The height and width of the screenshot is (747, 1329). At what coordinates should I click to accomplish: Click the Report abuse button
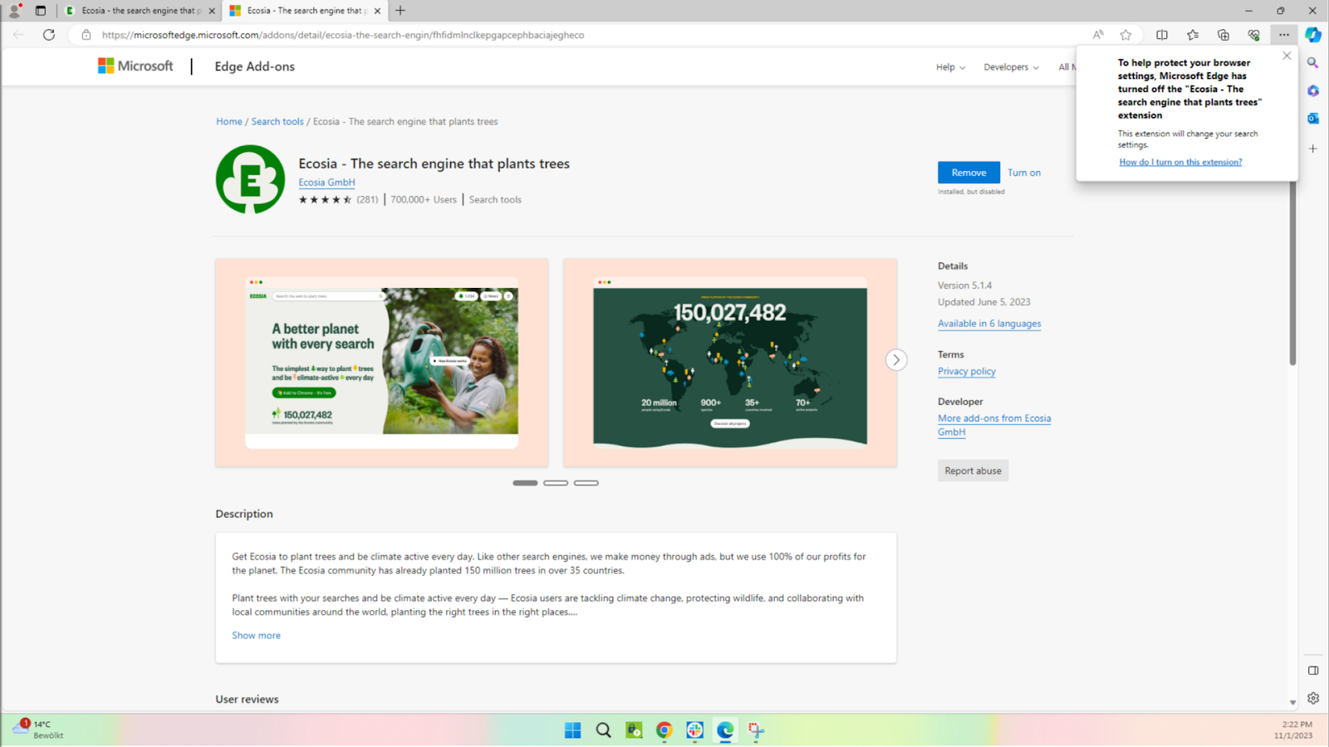pos(973,471)
